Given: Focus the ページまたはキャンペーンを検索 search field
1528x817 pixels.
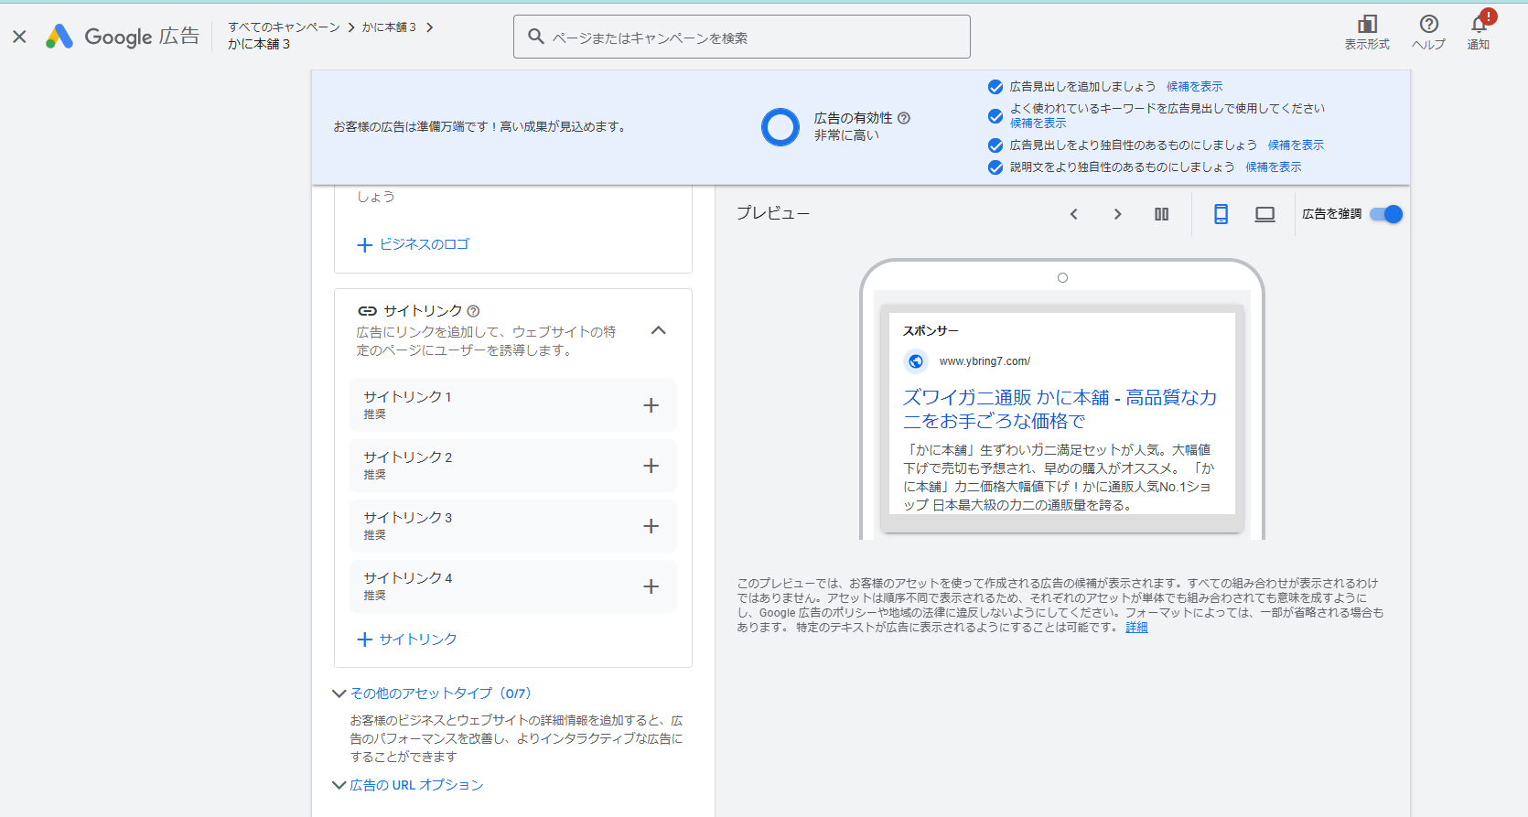Looking at the screenshot, I should coord(742,37).
